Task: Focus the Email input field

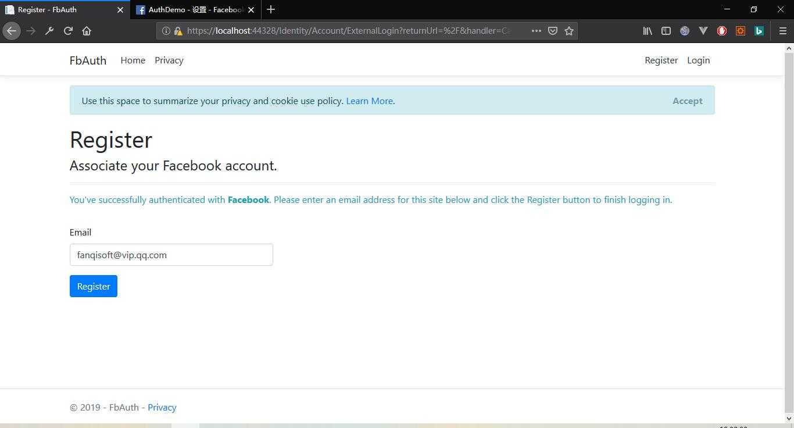Action: coord(171,255)
